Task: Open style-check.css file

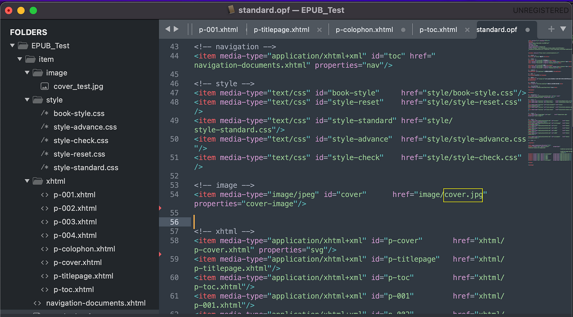Action: (81, 141)
